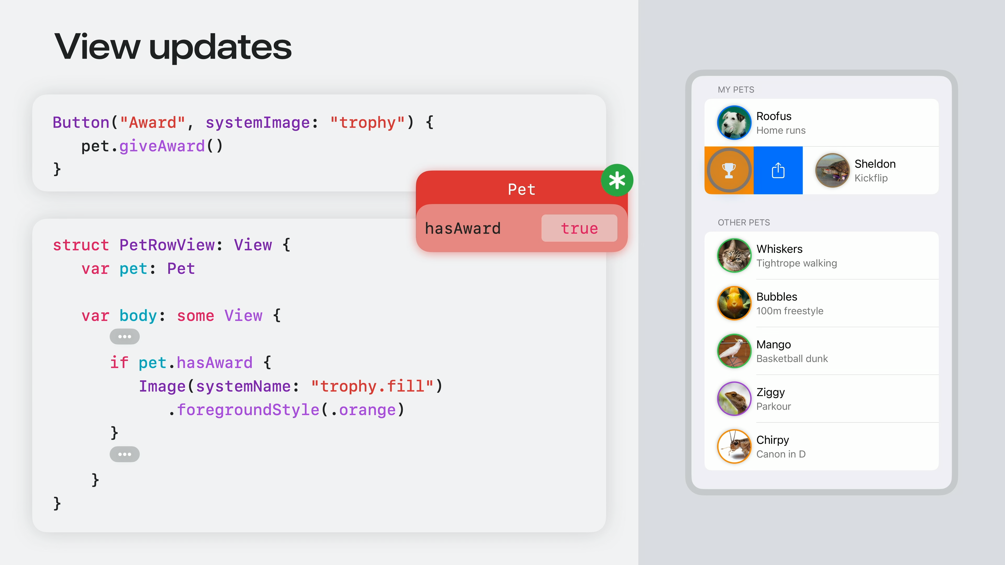Tap the orange trophy Award swipe action
1005x565 pixels.
(728, 170)
